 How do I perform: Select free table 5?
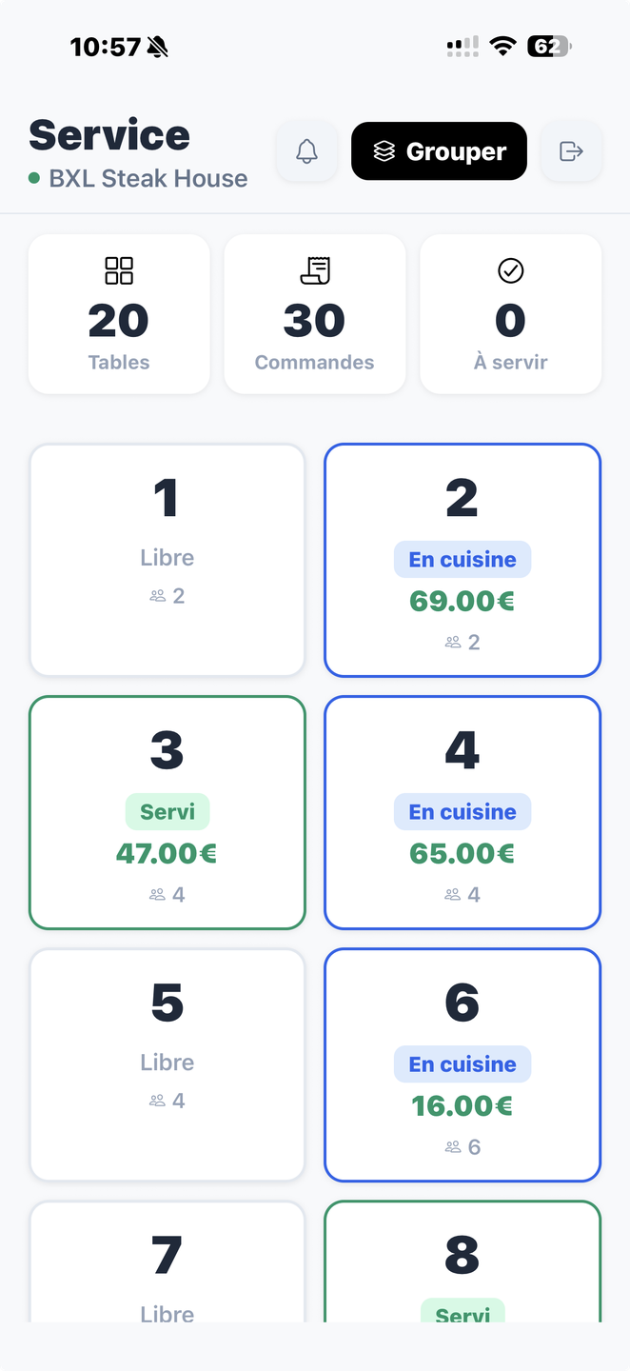click(x=167, y=1064)
